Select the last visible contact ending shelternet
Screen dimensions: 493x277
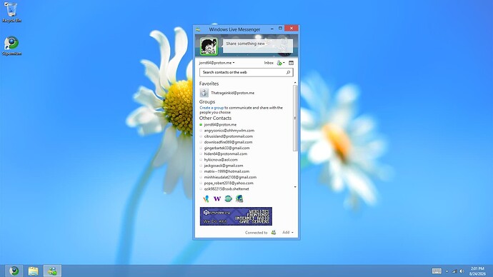[x=226, y=188]
